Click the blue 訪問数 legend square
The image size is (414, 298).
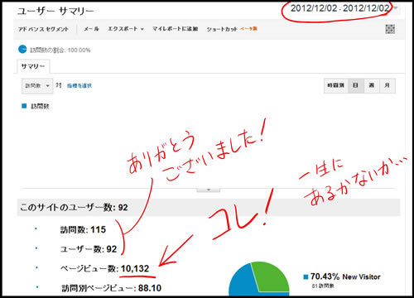click(x=24, y=106)
